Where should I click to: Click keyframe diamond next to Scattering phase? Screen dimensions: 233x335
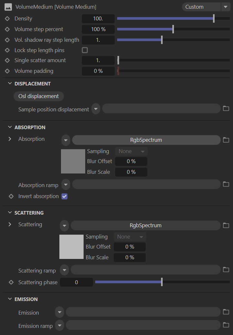[11, 282]
